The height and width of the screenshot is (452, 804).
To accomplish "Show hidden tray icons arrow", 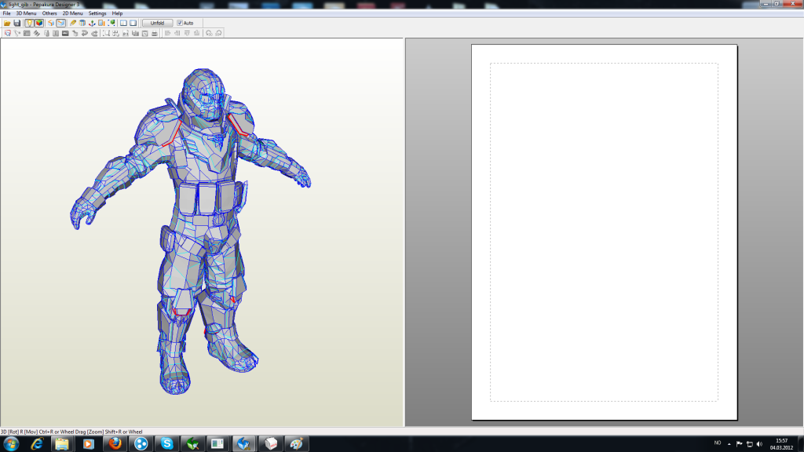I will (729, 444).
